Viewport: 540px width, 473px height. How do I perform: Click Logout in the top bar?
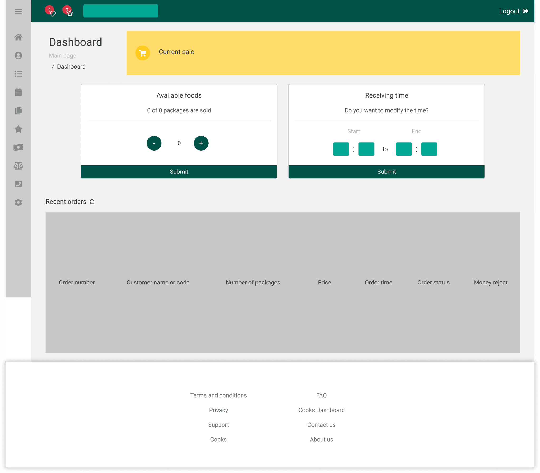[x=513, y=11]
